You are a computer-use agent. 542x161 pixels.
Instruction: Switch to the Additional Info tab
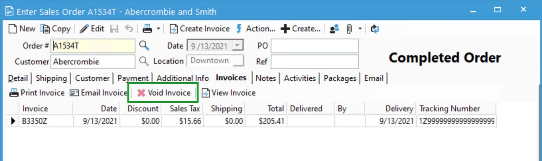click(x=183, y=78)
